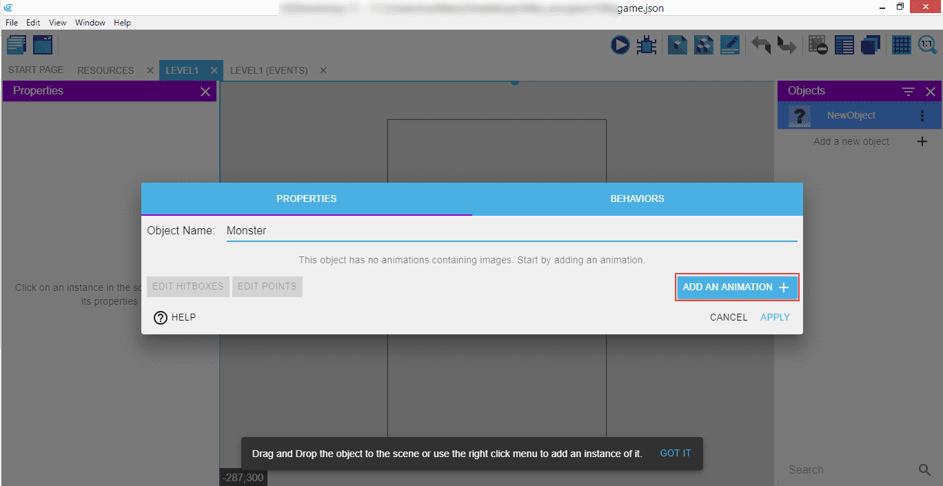Open the Window menu
The height and width of the screenshot is (486, 943).
[90, 23]
